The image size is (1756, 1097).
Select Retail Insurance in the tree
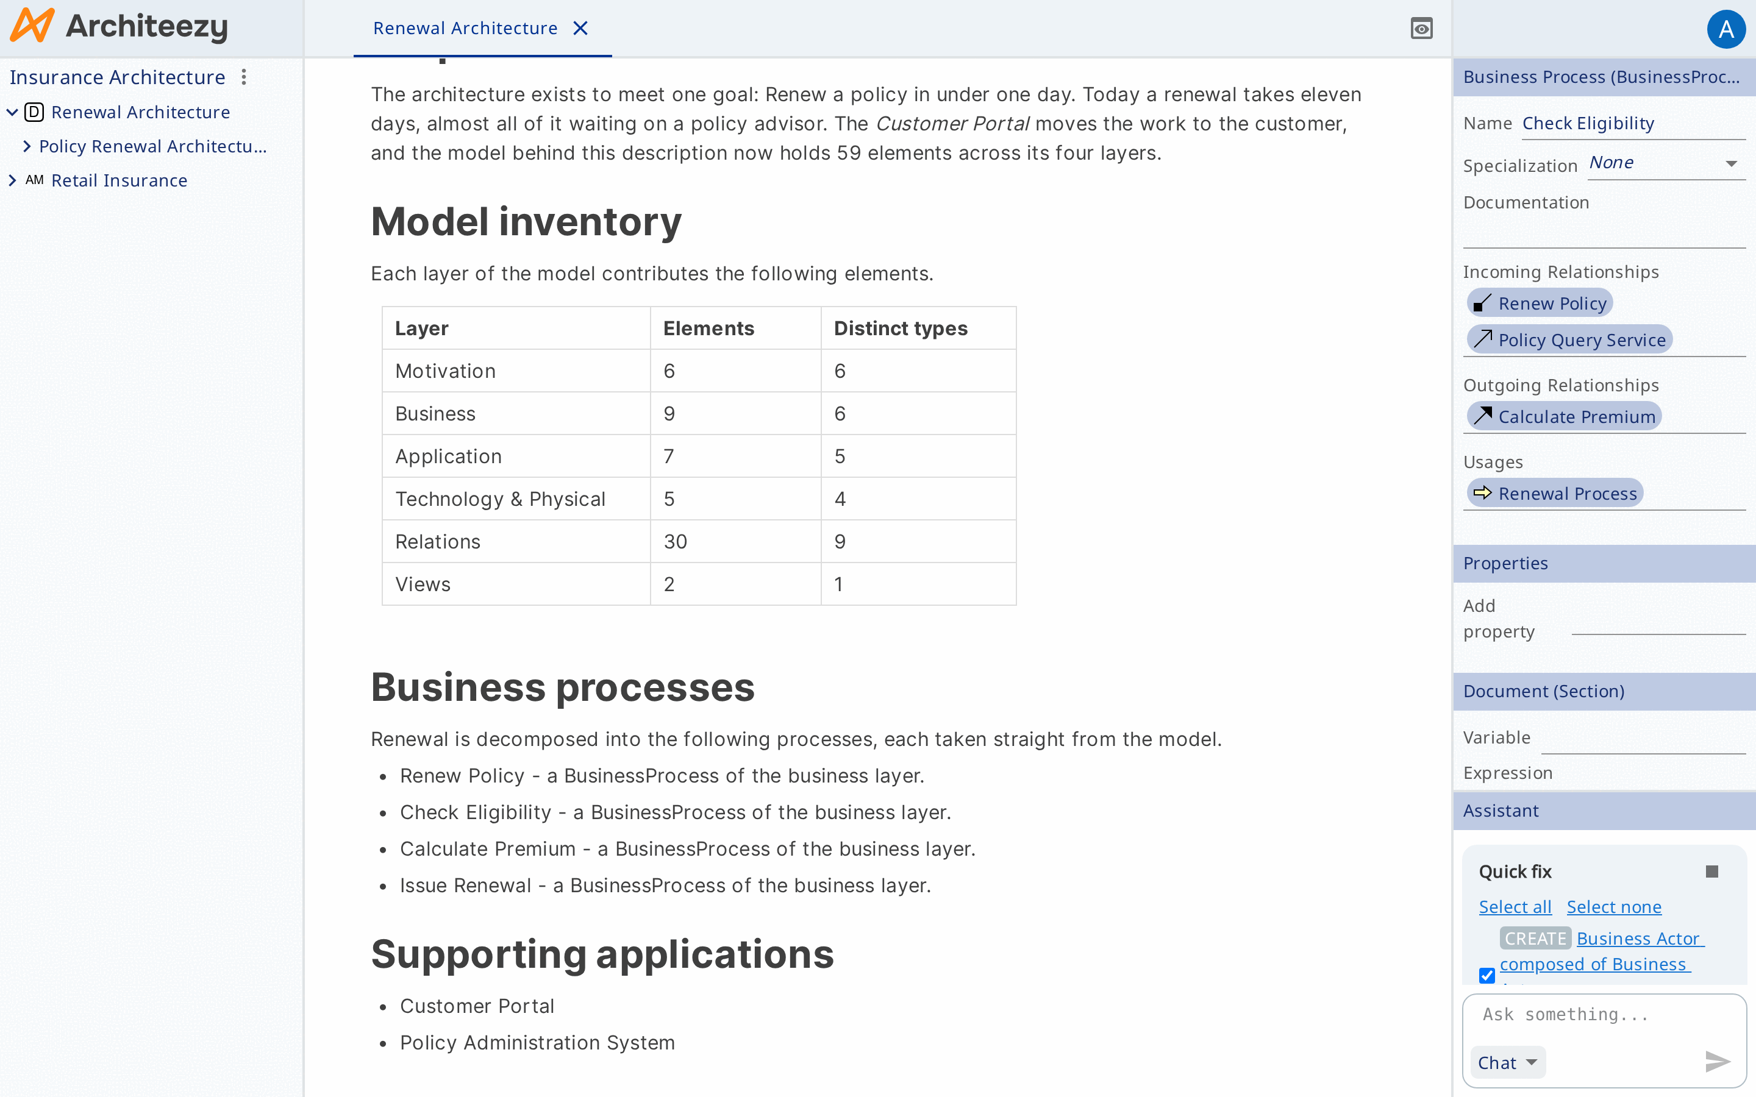(x=120, y=180)
